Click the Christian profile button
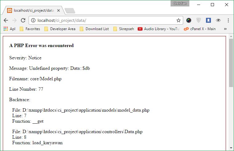234x151 pixels. coord(180,3)
